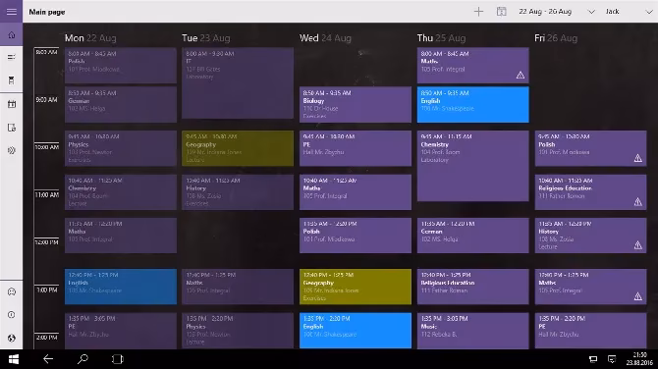658x369 pixels.
Task: Open Monday's 9:45 AM Physics lesson
Action: (x=121, y=148)
